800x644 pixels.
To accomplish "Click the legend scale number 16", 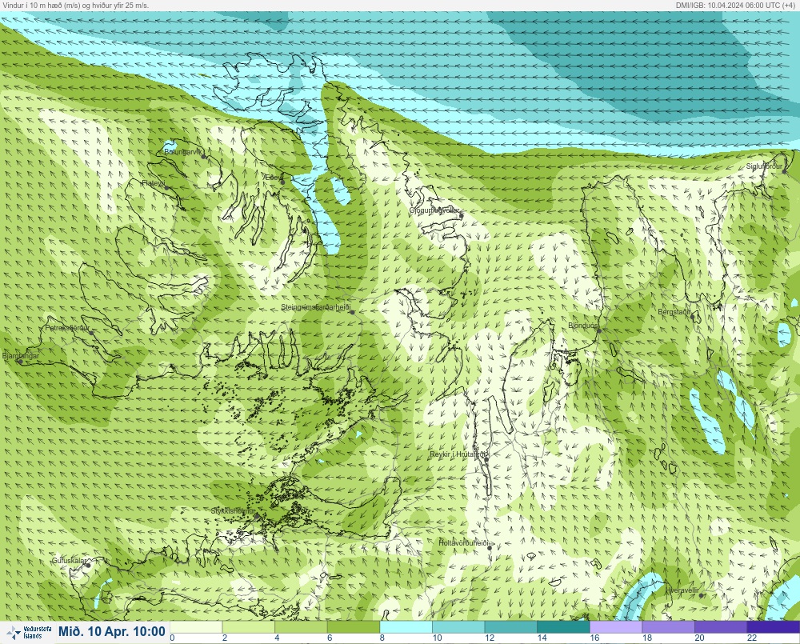I will (594, 638).
